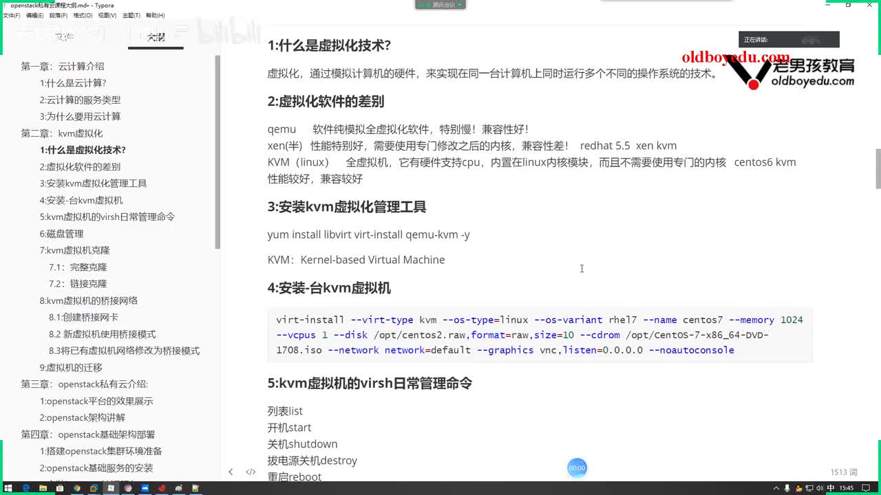Open the red app icon in taskbar

(x=162, y=488)
